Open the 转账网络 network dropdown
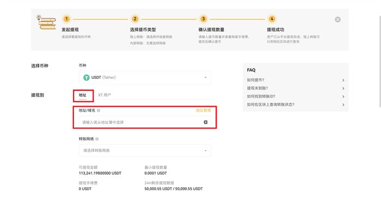 (145, 150)
